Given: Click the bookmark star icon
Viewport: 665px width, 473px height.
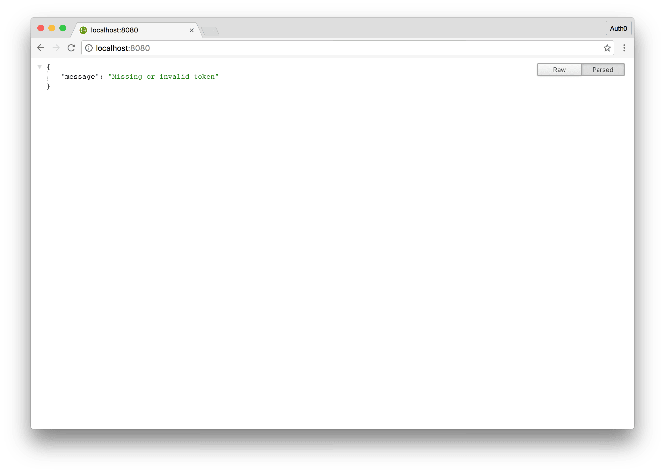Looking at the screenshot, I should coord(607,48).
